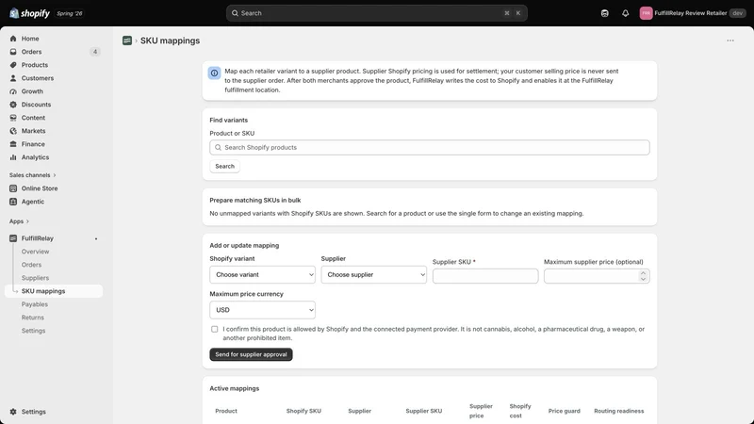Open the Payables page
The image size is (754, 424).
tap(35, 304)
